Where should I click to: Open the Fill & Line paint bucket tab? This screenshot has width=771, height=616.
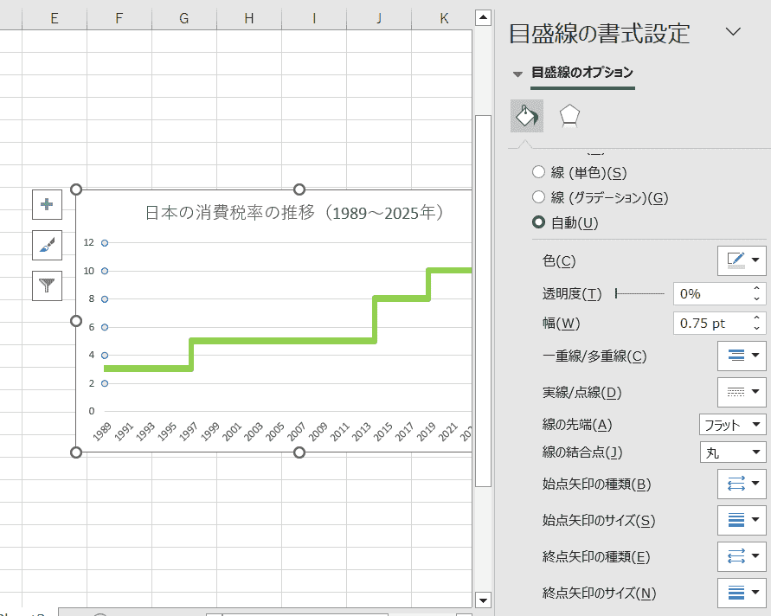coord(527,116)
